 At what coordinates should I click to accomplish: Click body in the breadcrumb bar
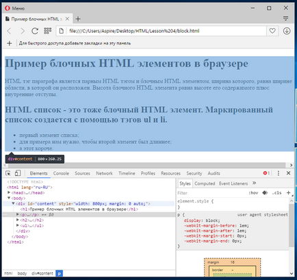22,273
